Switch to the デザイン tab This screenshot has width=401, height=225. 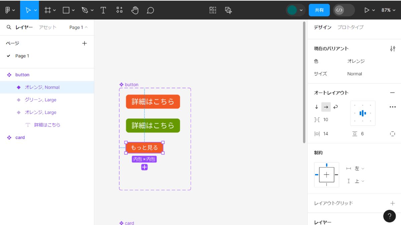[322, 27]
